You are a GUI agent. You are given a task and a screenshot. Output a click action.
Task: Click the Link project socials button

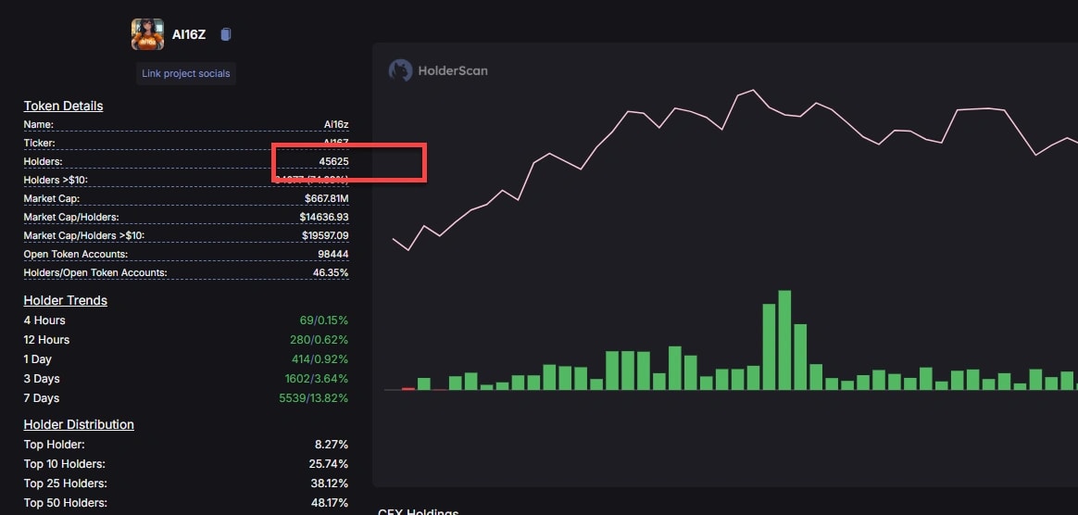click(x=185, y=73)
